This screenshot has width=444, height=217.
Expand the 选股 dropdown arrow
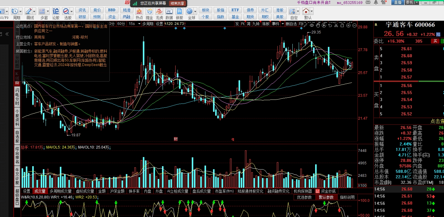click(72, 12)
